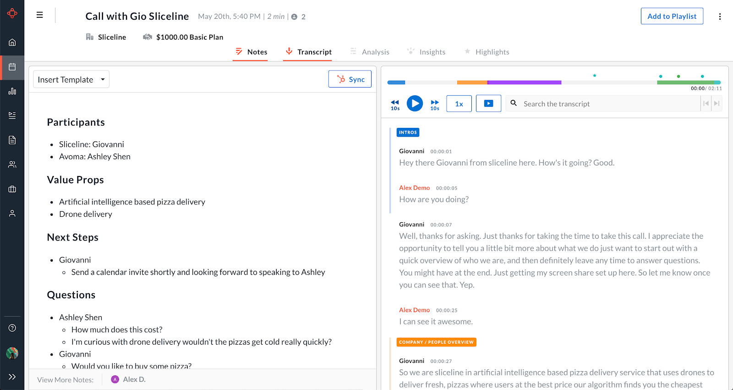Click the Value Props heading
733x390 pixels.
75,180
